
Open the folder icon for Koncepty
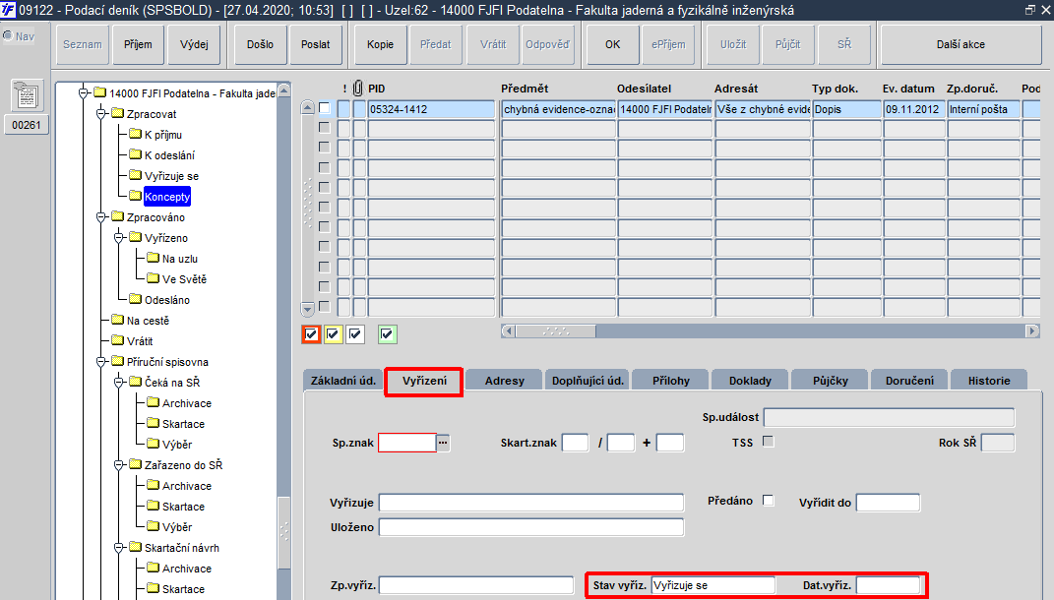pyautogui.click(x=135, y=196)
